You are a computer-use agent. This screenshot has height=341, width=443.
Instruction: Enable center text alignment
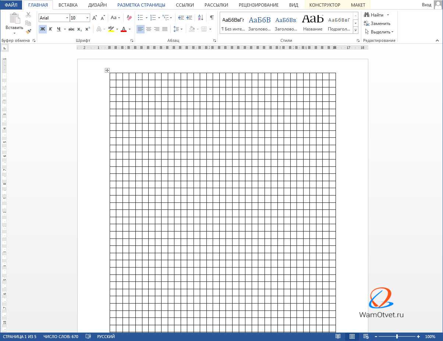149,29
